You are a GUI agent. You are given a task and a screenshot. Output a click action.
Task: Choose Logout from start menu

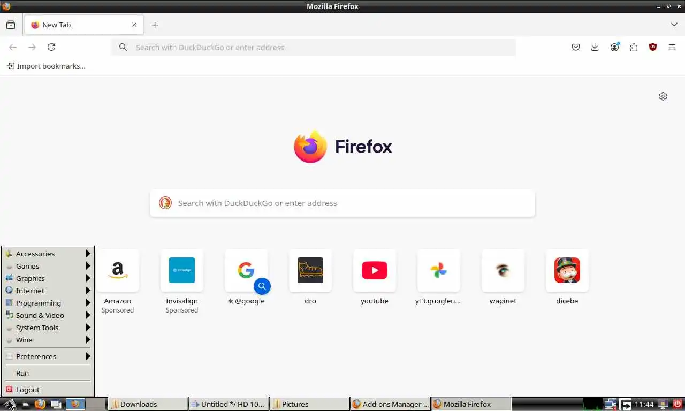point(48,390)
